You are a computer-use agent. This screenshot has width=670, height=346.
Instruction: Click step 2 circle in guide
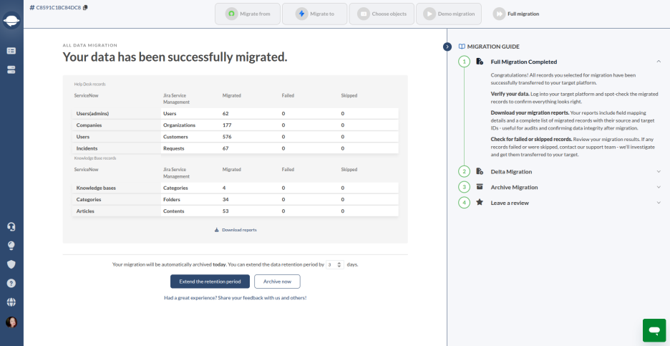[464, 171]
